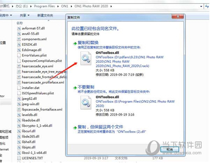The image size is (210, 163).
Task: Select the components.xml file name
Action: [x=34, y=39]
